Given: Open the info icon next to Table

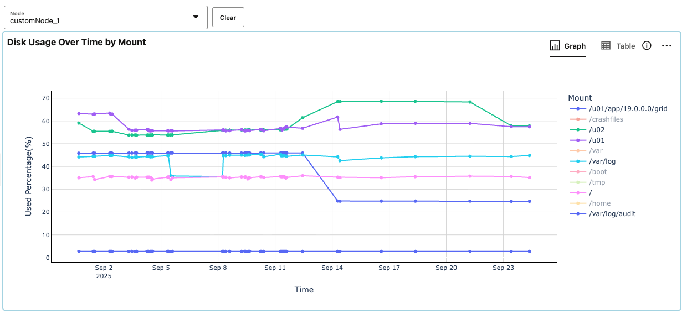Looking at the screenshot, I should pyautogui.click(x=647, y=46).
